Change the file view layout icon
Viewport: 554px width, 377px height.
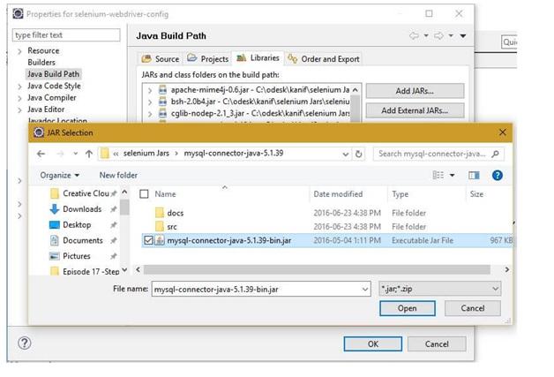click(x=438, y=176)
